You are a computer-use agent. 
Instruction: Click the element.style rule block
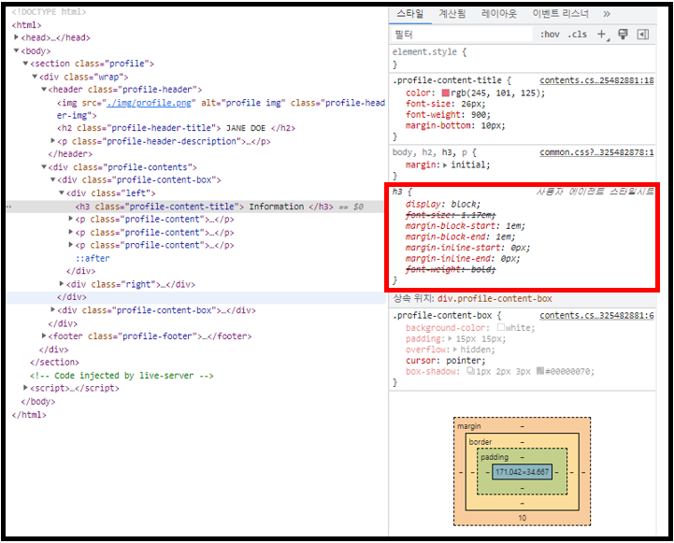(523, 58)
